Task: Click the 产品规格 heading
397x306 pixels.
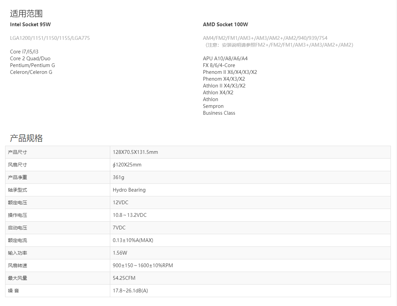Action: [x=26, y=138]
